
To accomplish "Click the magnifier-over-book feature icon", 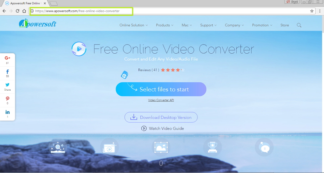I will pos(58,147).
